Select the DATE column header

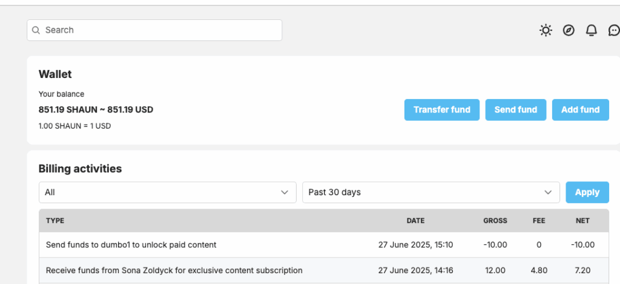pos(415,221)
